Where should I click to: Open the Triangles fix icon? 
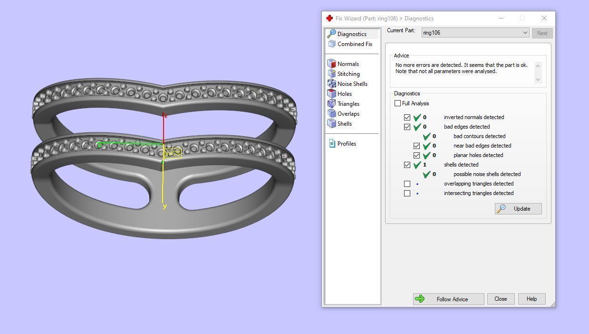click(x=332, y=104)
